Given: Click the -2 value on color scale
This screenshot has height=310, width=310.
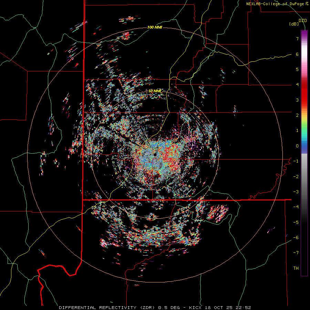Looking at the screenshot, I should click(x=296, y=177).
